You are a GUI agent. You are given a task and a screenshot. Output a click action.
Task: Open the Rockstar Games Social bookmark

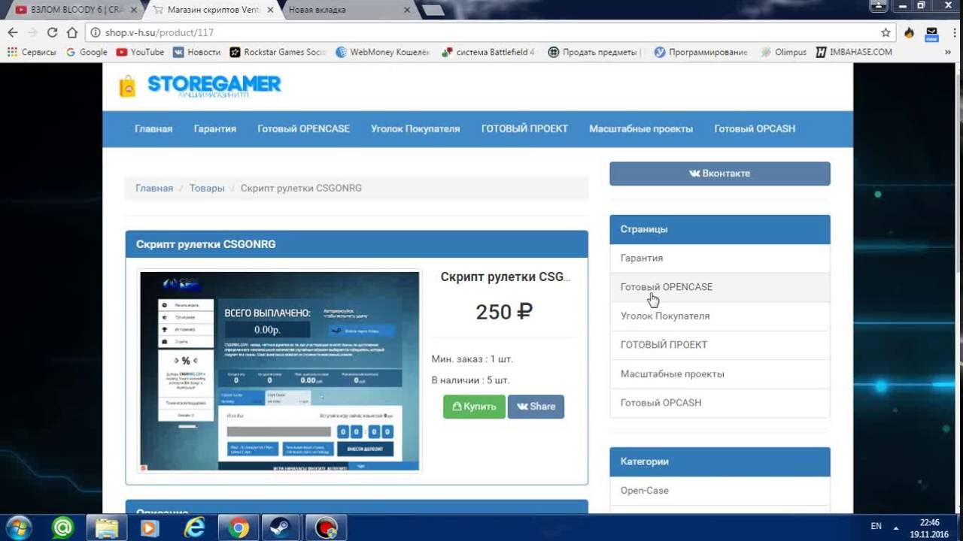click(278, 53)
